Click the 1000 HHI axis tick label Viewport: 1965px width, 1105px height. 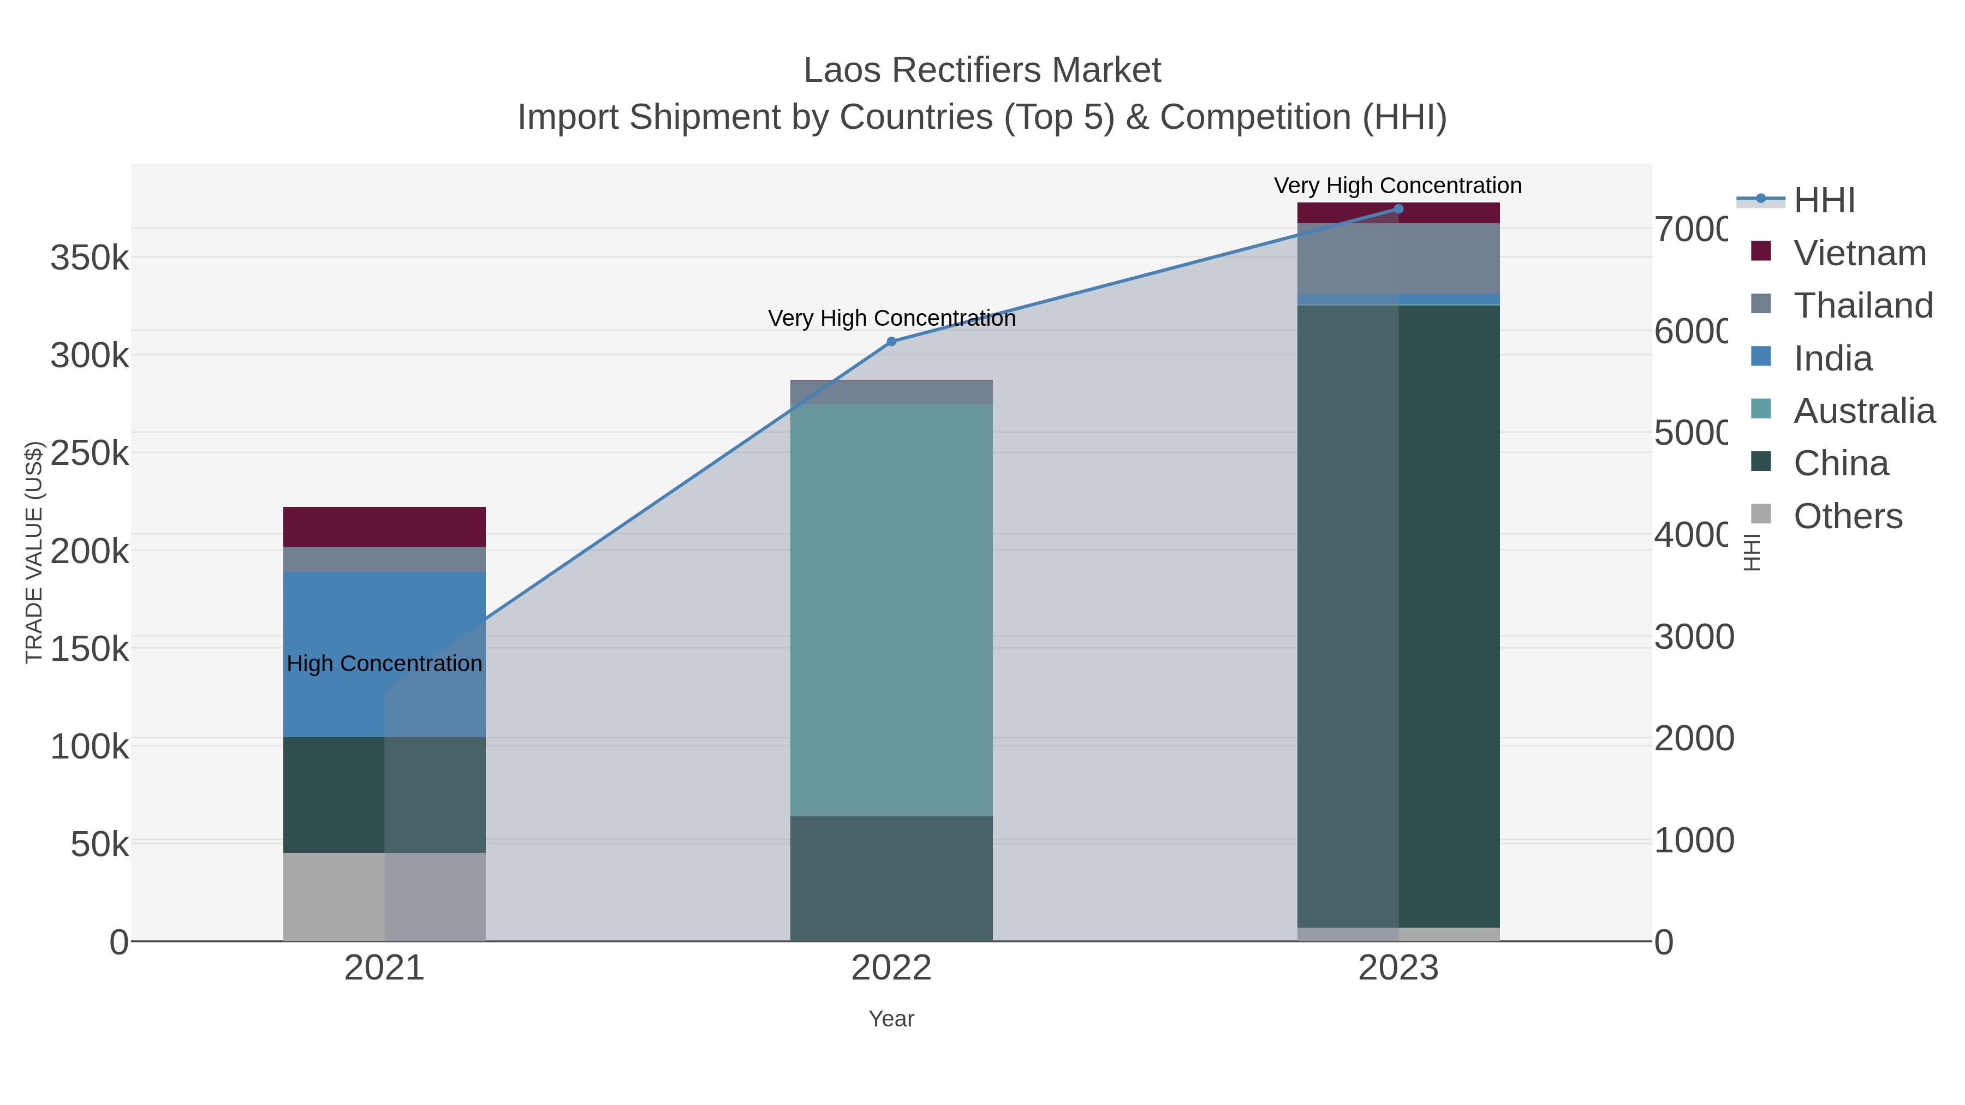pyautogui.click(x=1694, y=840)
